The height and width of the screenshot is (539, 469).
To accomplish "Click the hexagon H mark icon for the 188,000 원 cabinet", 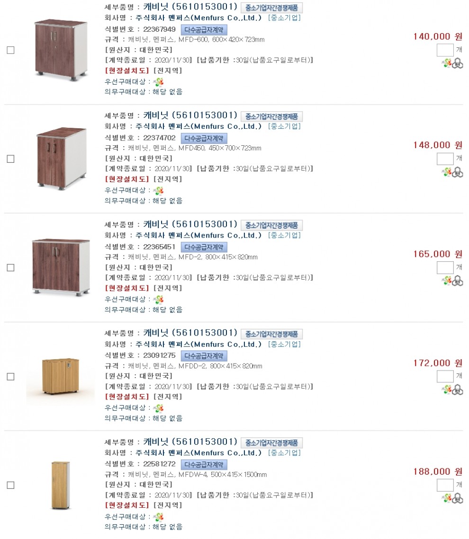I will tap(458, 498).
